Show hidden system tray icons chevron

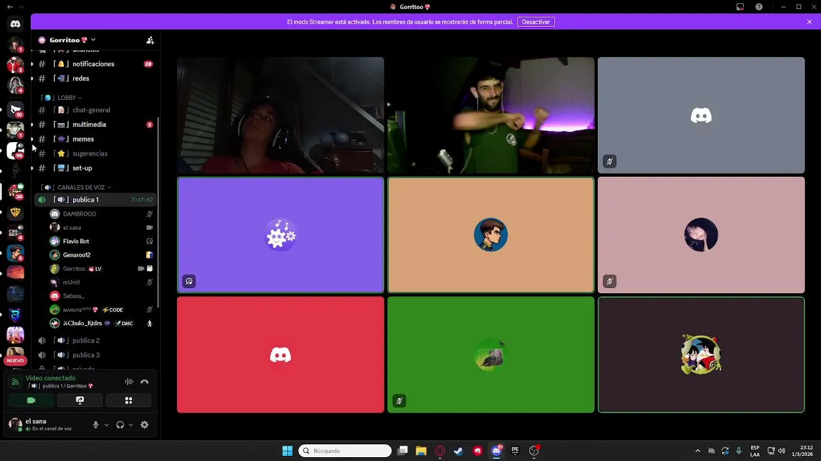[x=698, y=451]
